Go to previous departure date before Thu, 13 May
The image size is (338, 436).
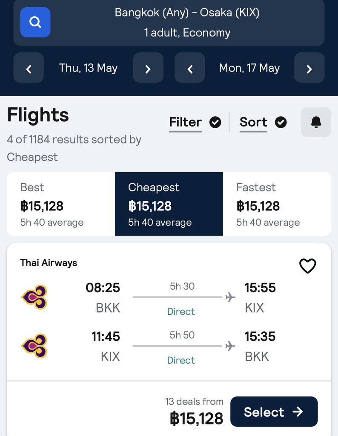point(29,68)
